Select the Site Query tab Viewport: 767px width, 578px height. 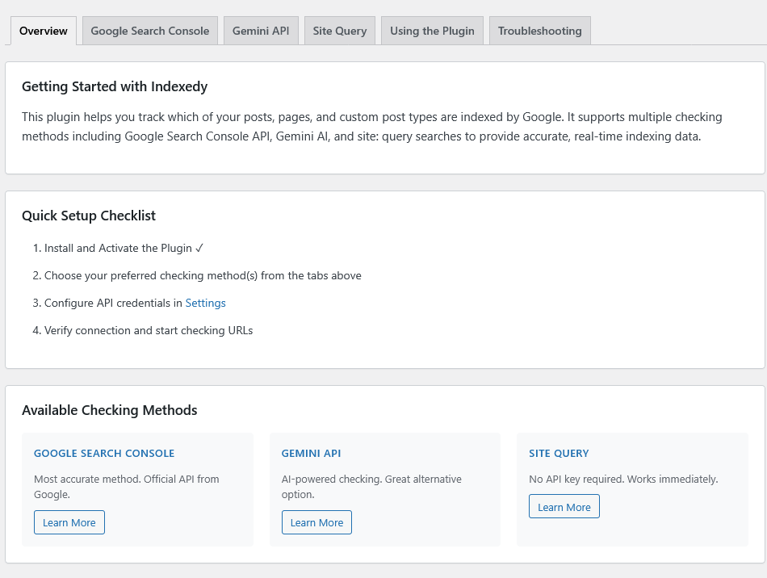coord(339,31)
